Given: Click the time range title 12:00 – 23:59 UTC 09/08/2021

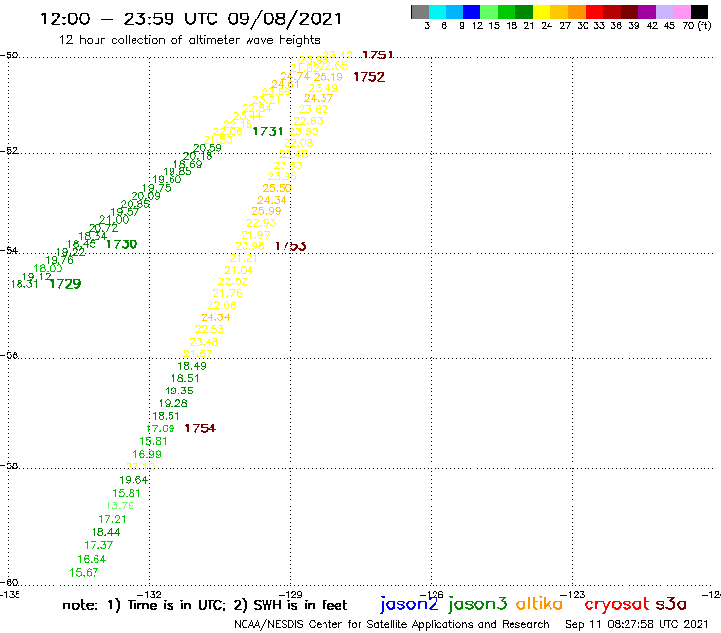Looking at the screenshot, I should pos(191,19).
